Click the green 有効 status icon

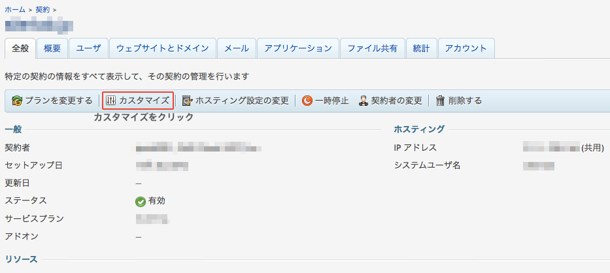140,201
